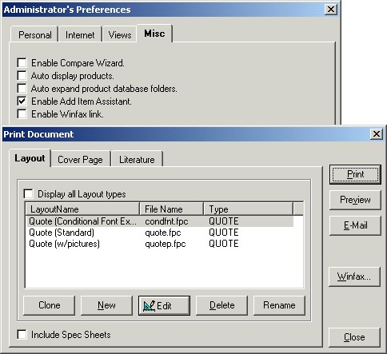
Task: Close the Administrator's Preferences window
Action: 331,10
